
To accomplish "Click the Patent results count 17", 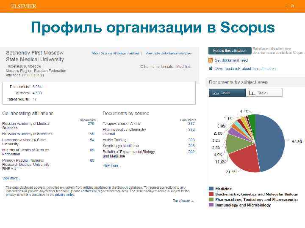I will 34,99.
